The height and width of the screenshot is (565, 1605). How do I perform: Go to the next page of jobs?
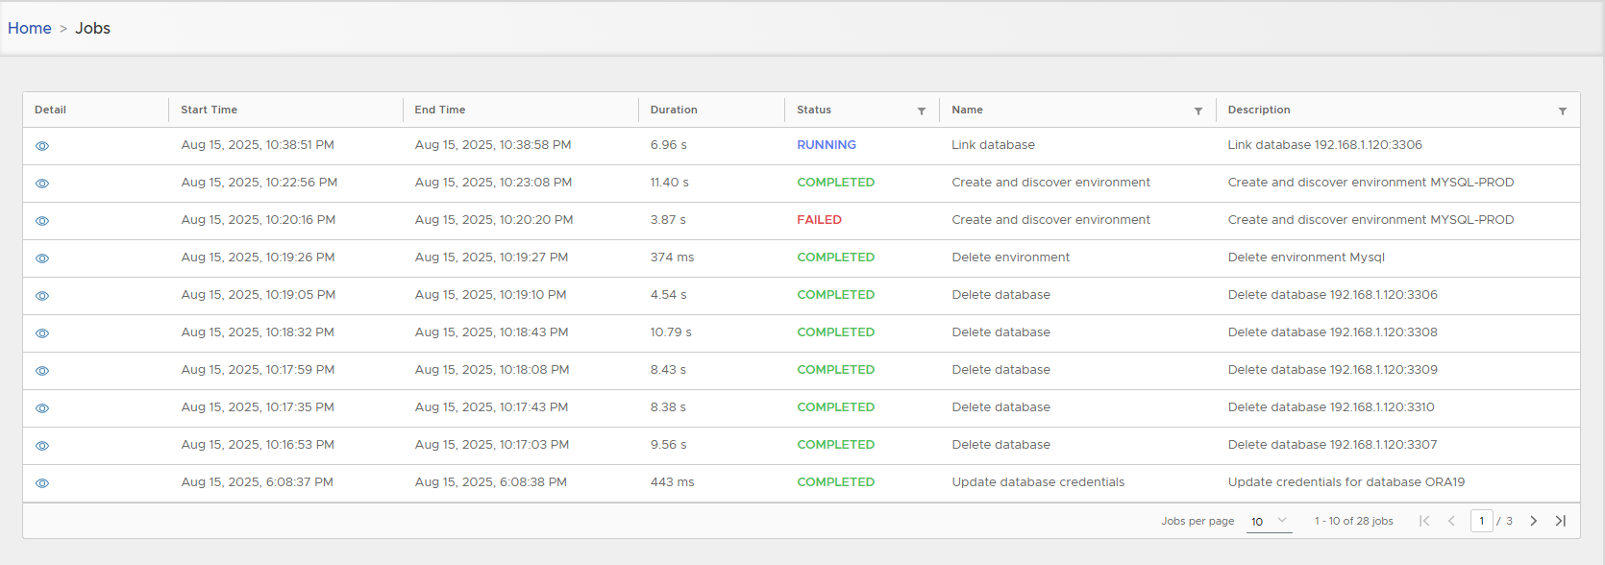coord(1533,521)
